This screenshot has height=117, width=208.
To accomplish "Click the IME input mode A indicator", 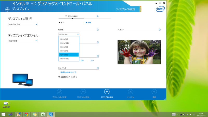I will tap(194, 115).
